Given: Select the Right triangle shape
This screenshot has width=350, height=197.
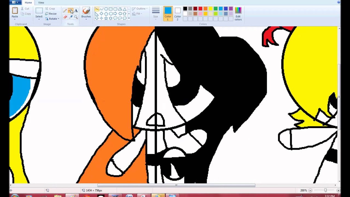Looking at the screenshot, I should [x=97, y=14].
